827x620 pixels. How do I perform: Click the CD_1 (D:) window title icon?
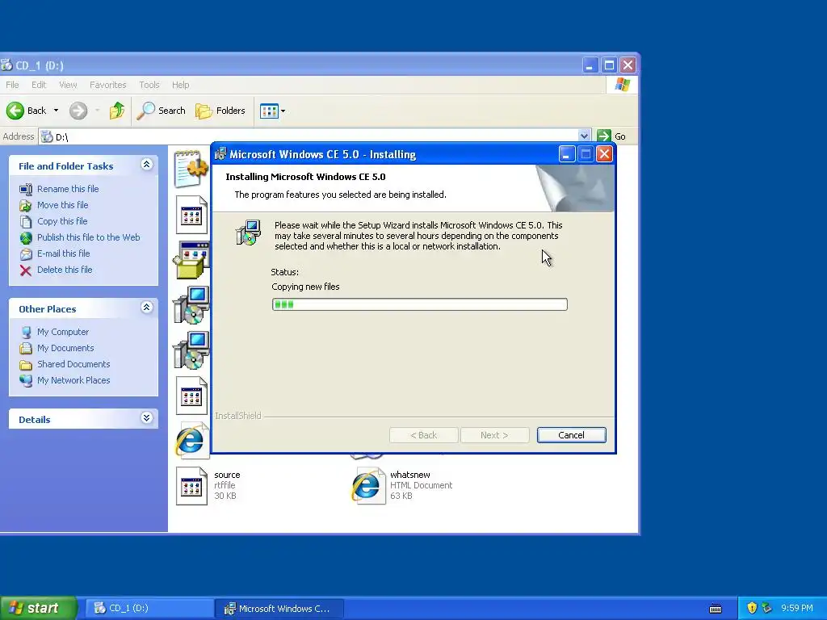6,65
